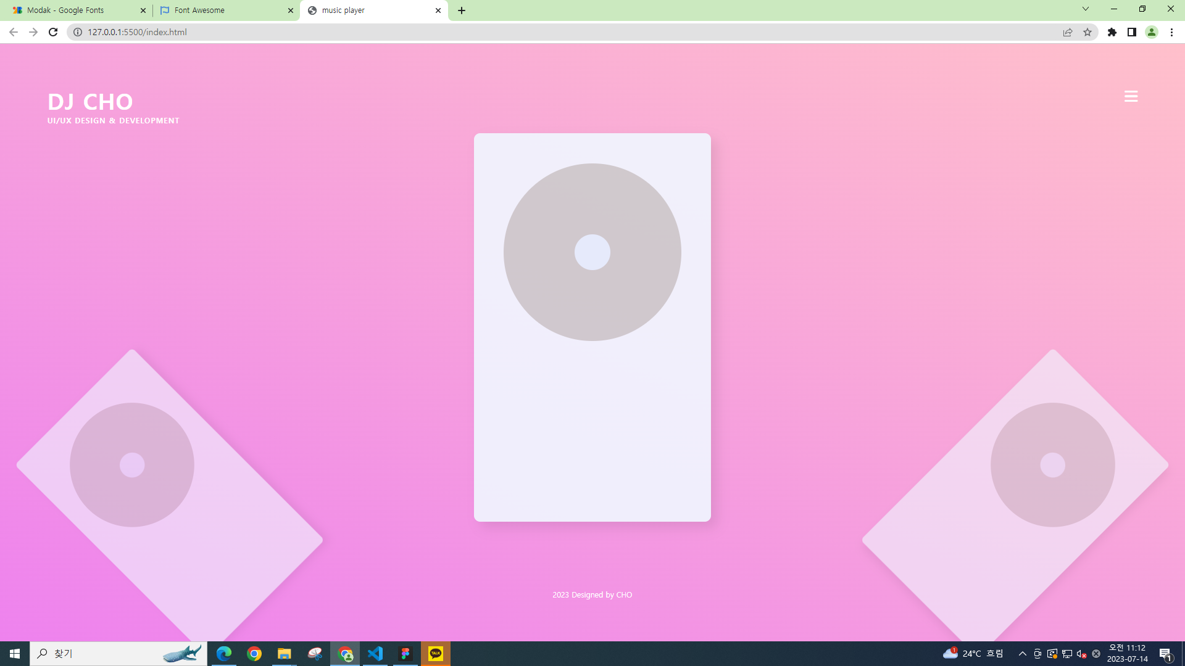1185x666 pixels.
Task: Show hidden system tray icons
Action: [1023, 654]
